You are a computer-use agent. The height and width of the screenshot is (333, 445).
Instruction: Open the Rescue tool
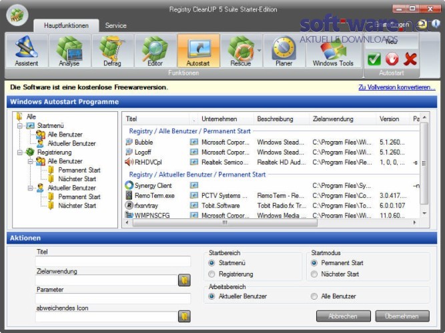click(x=241, y=51)
